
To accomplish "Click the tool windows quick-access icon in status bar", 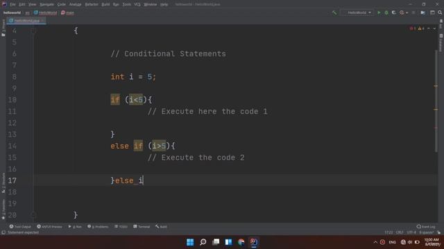I will click(x=3, y=232).
